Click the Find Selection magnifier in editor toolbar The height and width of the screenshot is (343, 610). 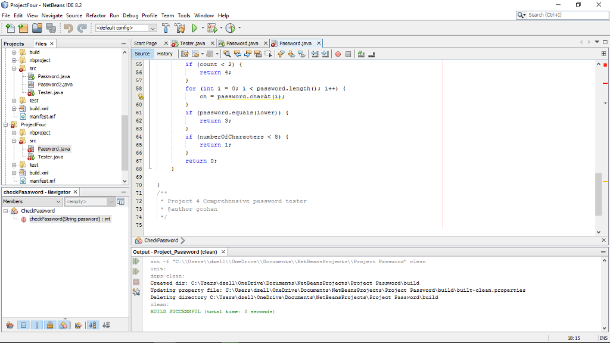coord(228,54)
